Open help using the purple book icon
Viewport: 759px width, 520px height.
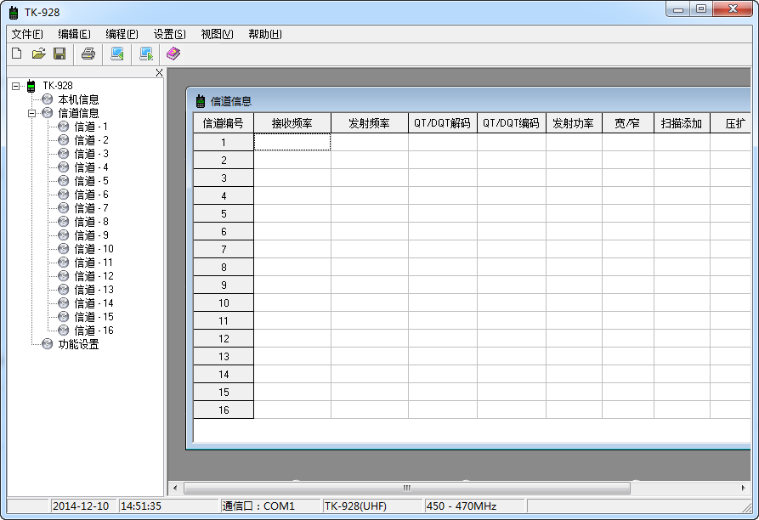173,54
